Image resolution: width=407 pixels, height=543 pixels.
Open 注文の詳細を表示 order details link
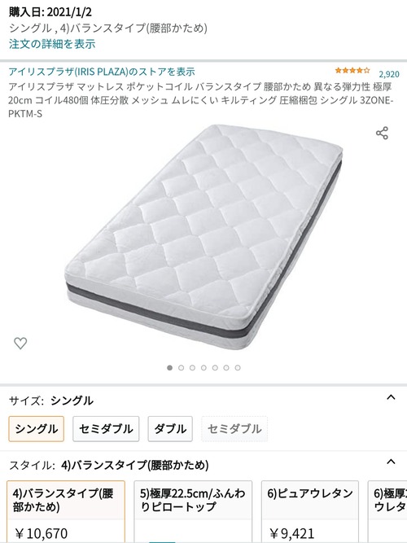tap(52, 44)
